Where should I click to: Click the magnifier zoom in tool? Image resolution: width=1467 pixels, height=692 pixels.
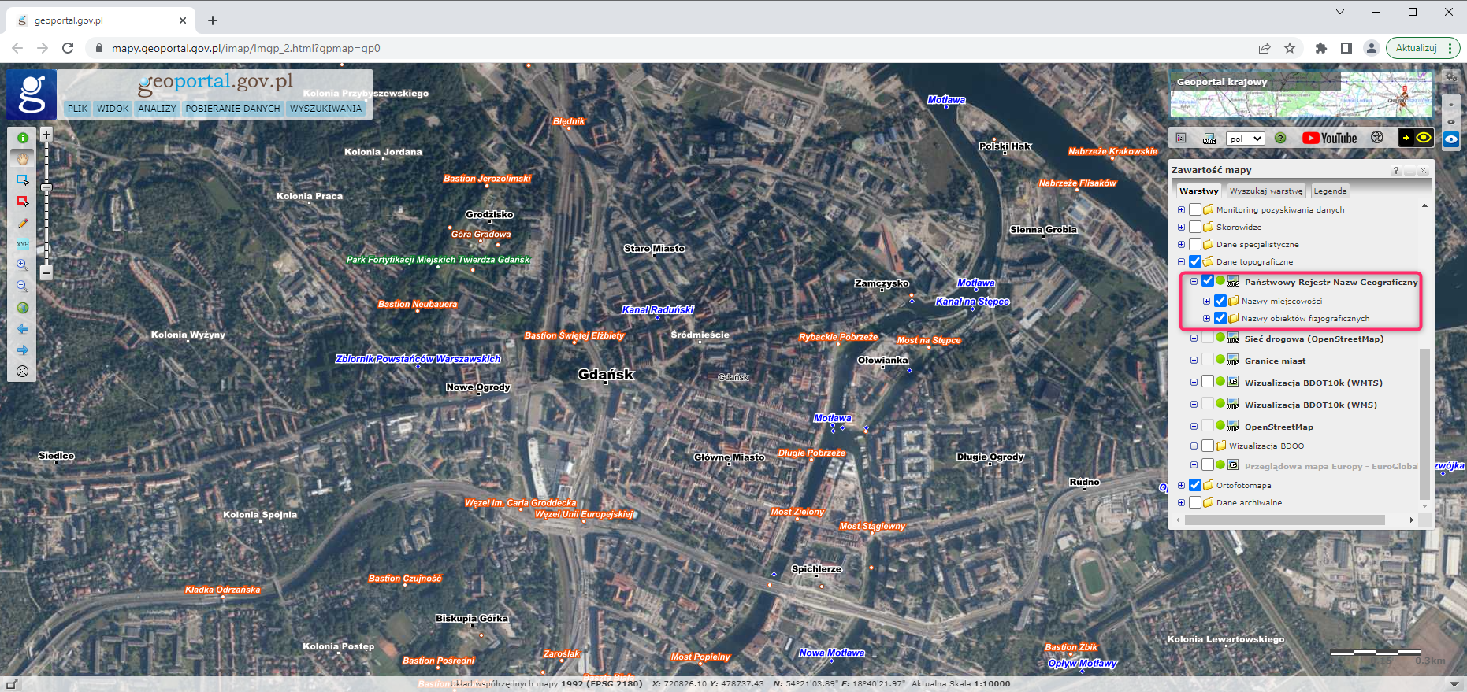23,265
